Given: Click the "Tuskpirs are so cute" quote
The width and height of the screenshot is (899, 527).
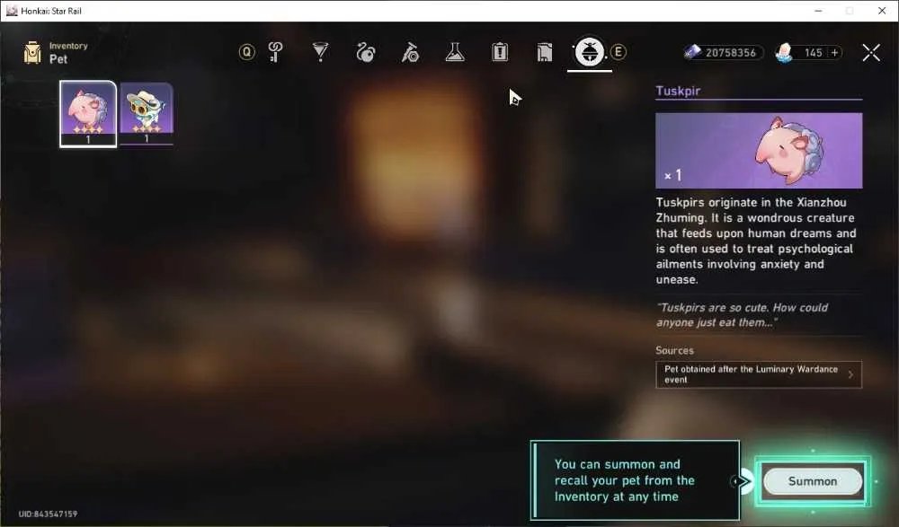Looking at the screenshot, I should (742, 315).
